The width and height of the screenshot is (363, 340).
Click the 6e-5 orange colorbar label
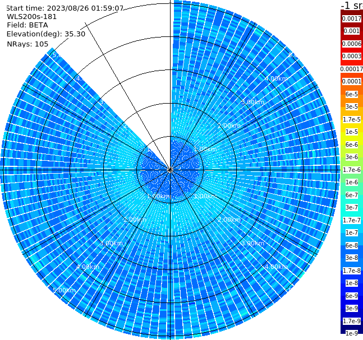(x=351, y=94)
